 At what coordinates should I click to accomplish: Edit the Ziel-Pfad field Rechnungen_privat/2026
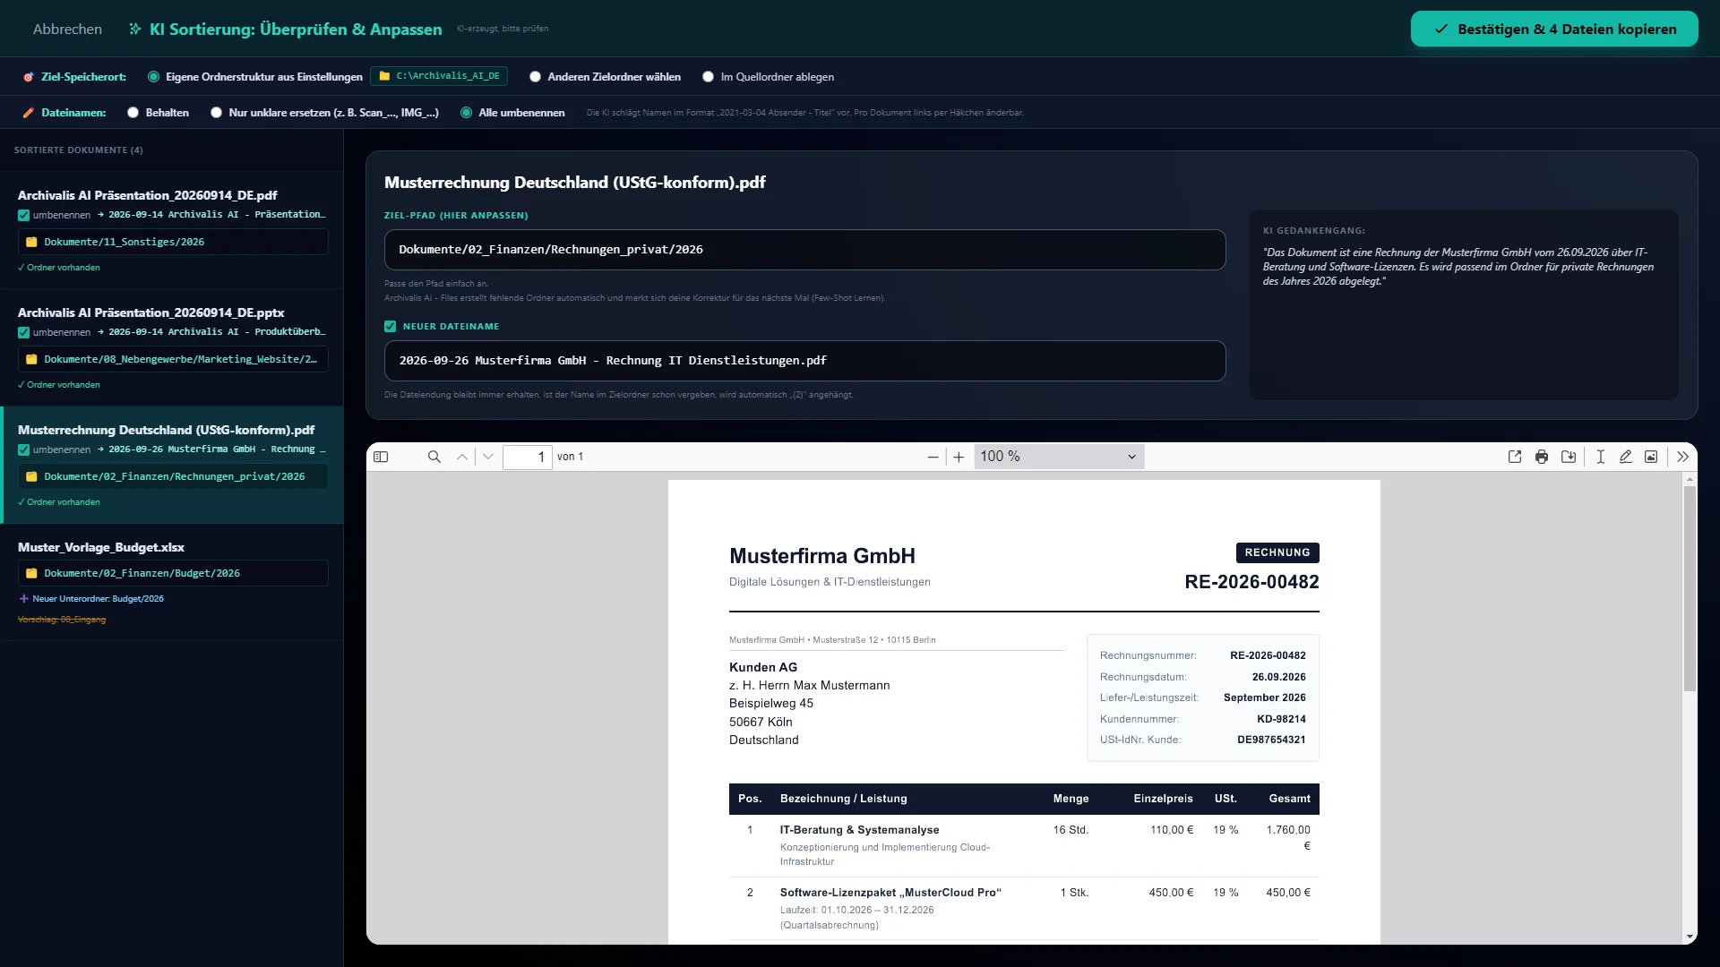(x=804, y=250)
